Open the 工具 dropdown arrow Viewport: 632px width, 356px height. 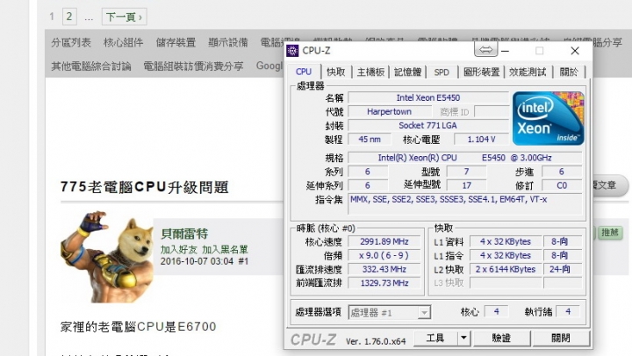[x=464, y=338]
